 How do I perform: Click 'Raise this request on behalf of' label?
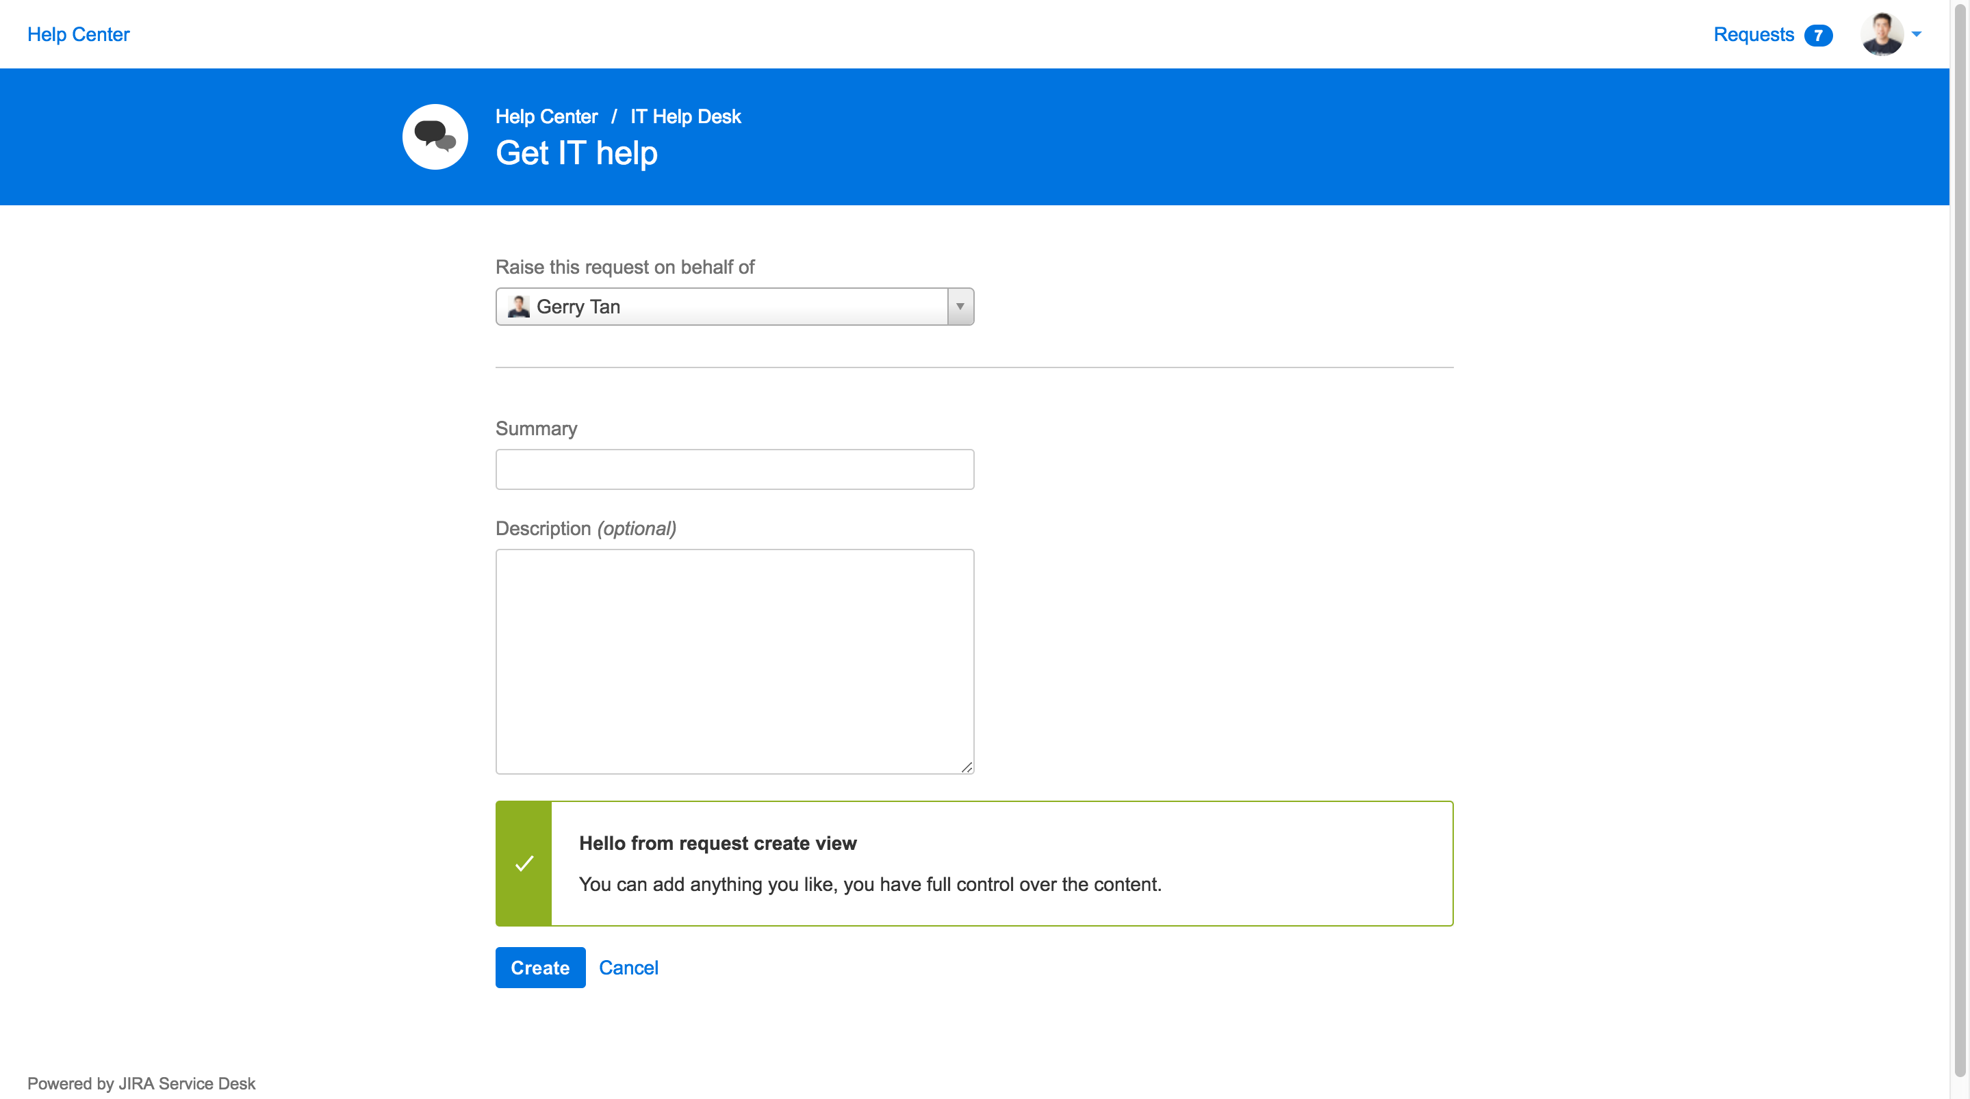[625, 267]
